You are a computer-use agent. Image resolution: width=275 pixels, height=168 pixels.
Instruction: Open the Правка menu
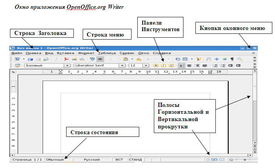(x=33, y=53)
